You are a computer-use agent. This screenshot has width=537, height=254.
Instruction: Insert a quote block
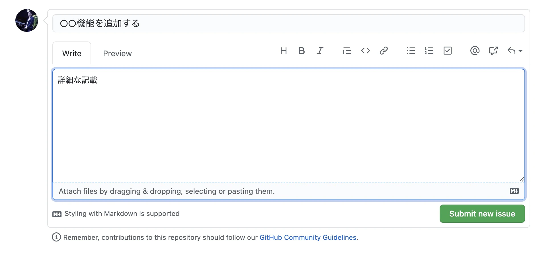pos(347,51)
